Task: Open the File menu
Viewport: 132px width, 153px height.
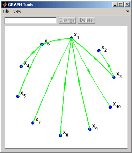Action: [x=6, y=11]
